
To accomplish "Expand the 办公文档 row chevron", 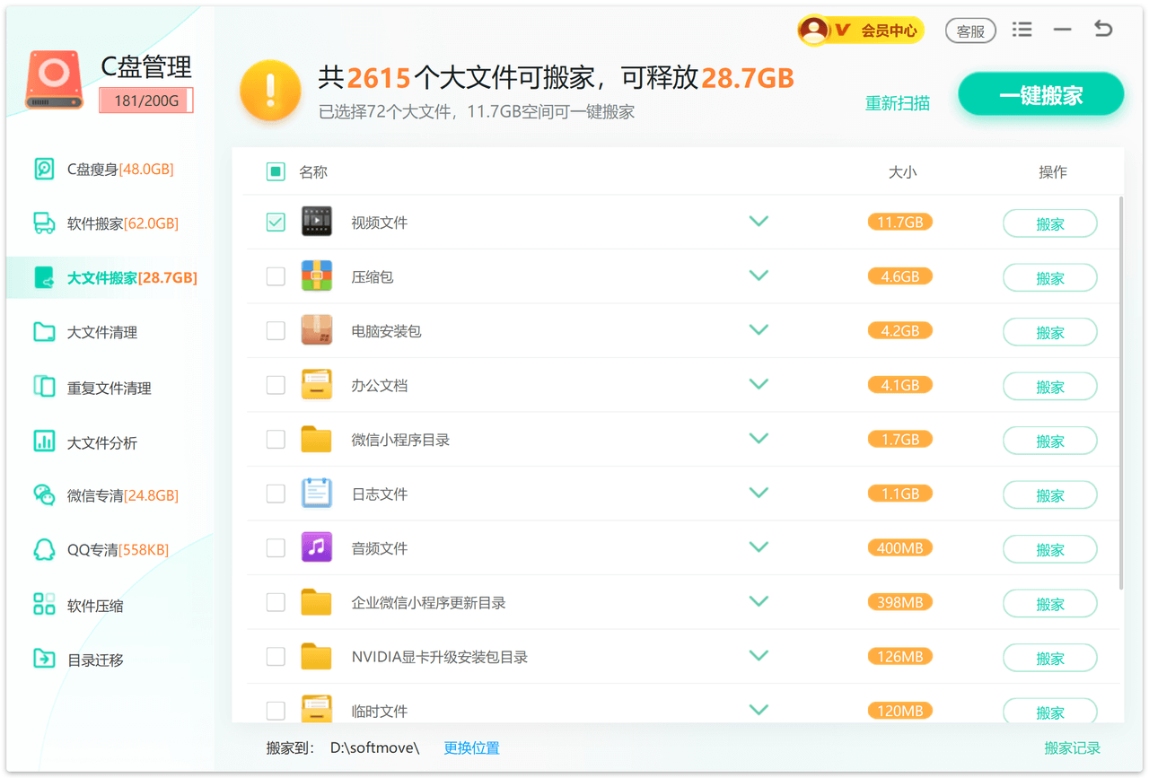I will click(x=759, y=384).
